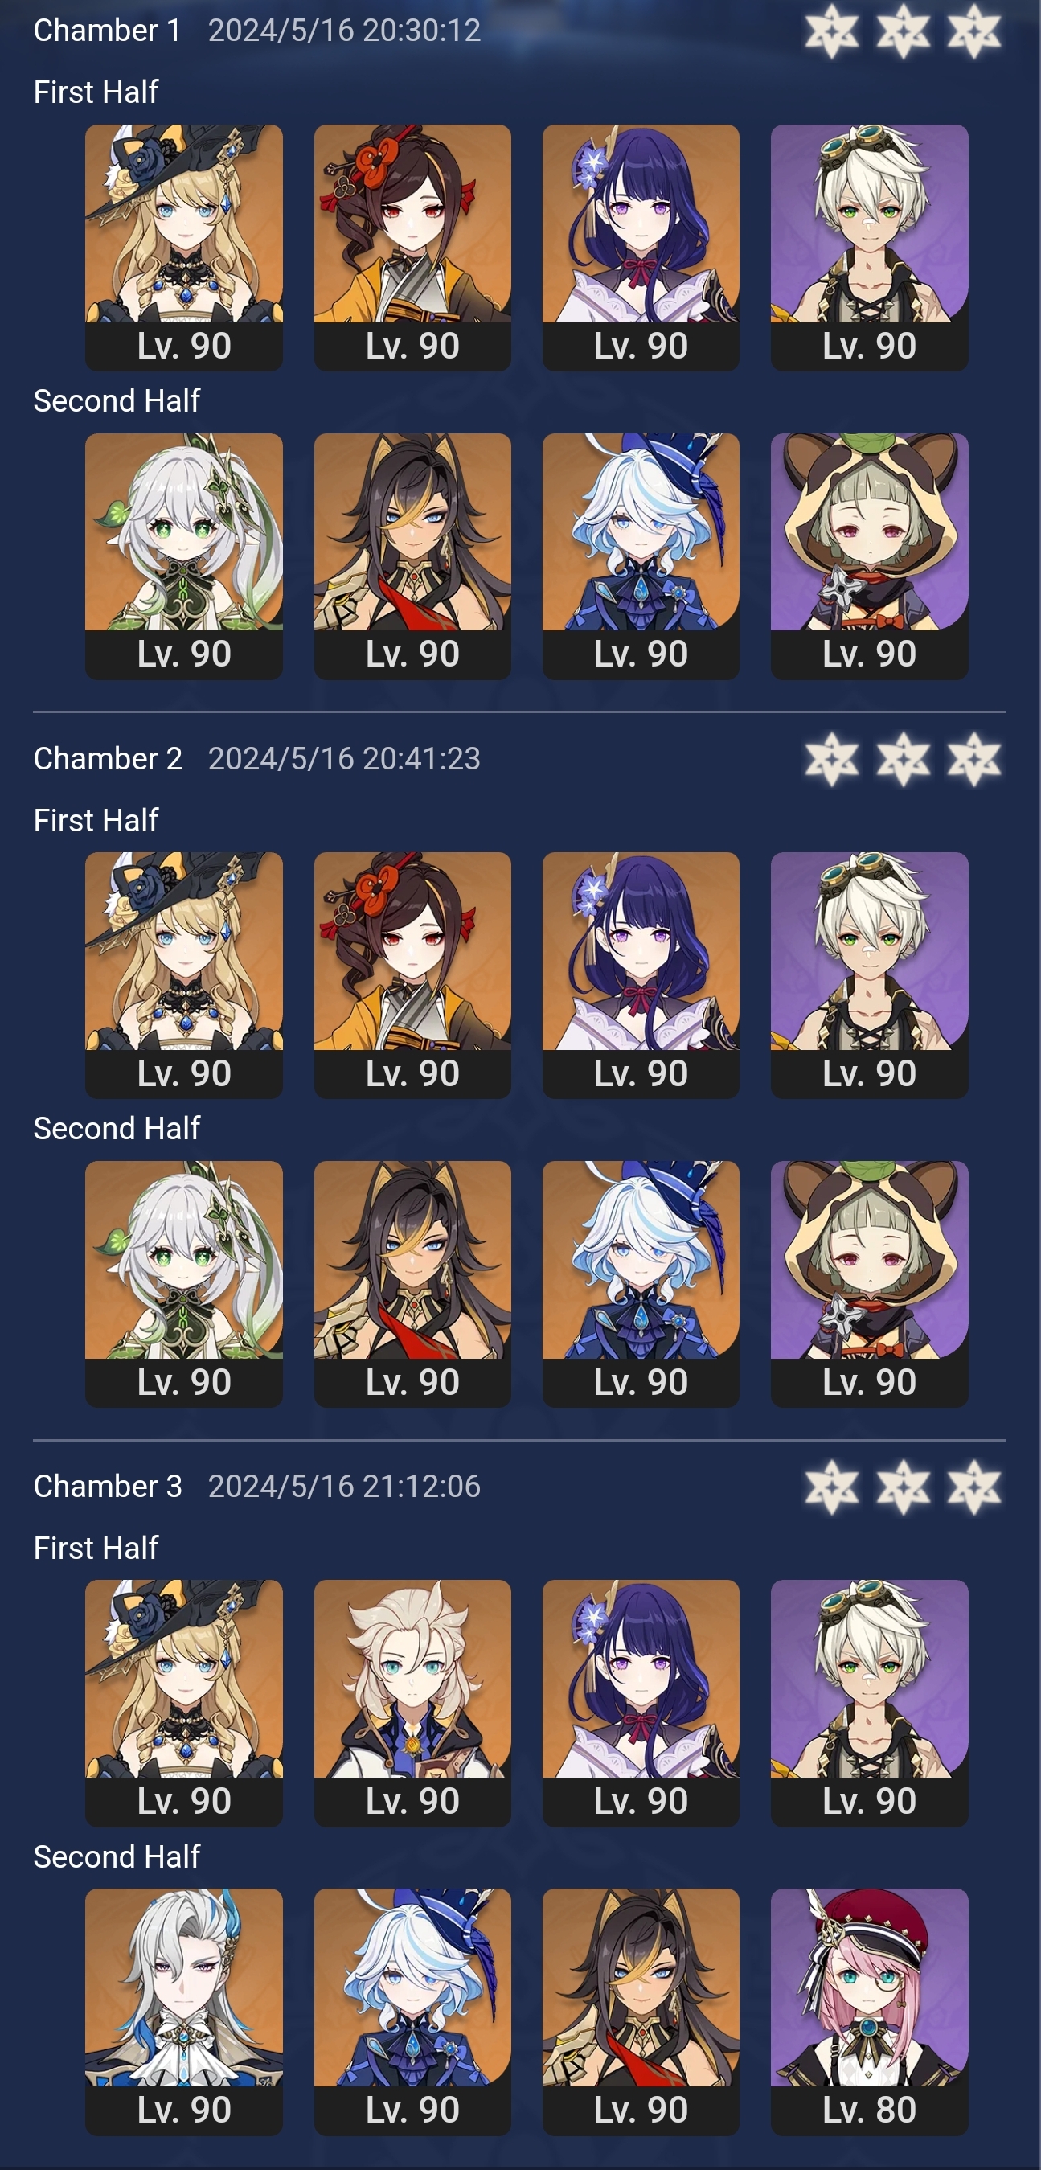
Task: Tap Chiori portrait in Chamber 1 First Half
Action: coord(412,247)
